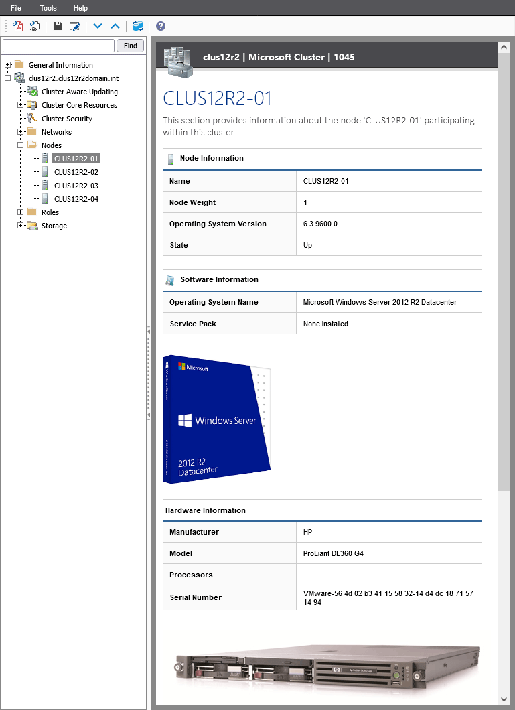Click the General Information folder icon
This screenshot has width=515, height=710.
(x=19, y=64)
